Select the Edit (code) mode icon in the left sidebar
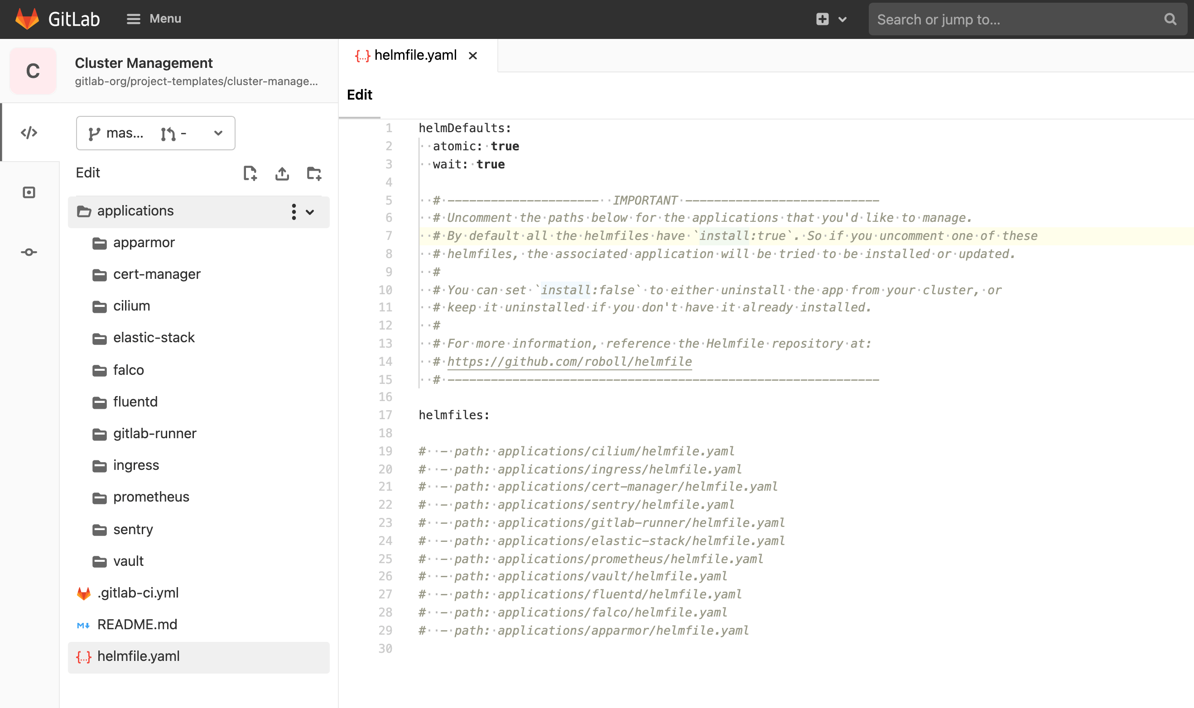Screen dimensions: 1194x708 click(29, 133)
